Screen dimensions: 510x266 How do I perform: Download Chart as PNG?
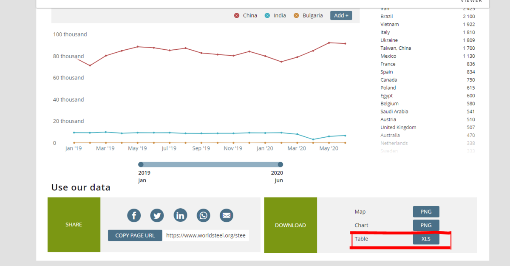[426, 225]
